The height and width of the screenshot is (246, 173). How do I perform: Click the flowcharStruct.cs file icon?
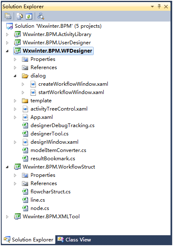pos(25,192)
